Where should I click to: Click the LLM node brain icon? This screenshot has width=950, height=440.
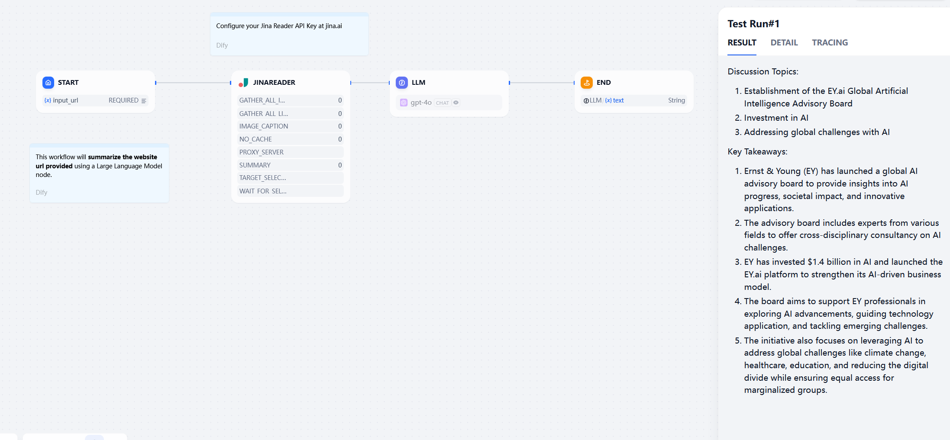coord(402,83)
